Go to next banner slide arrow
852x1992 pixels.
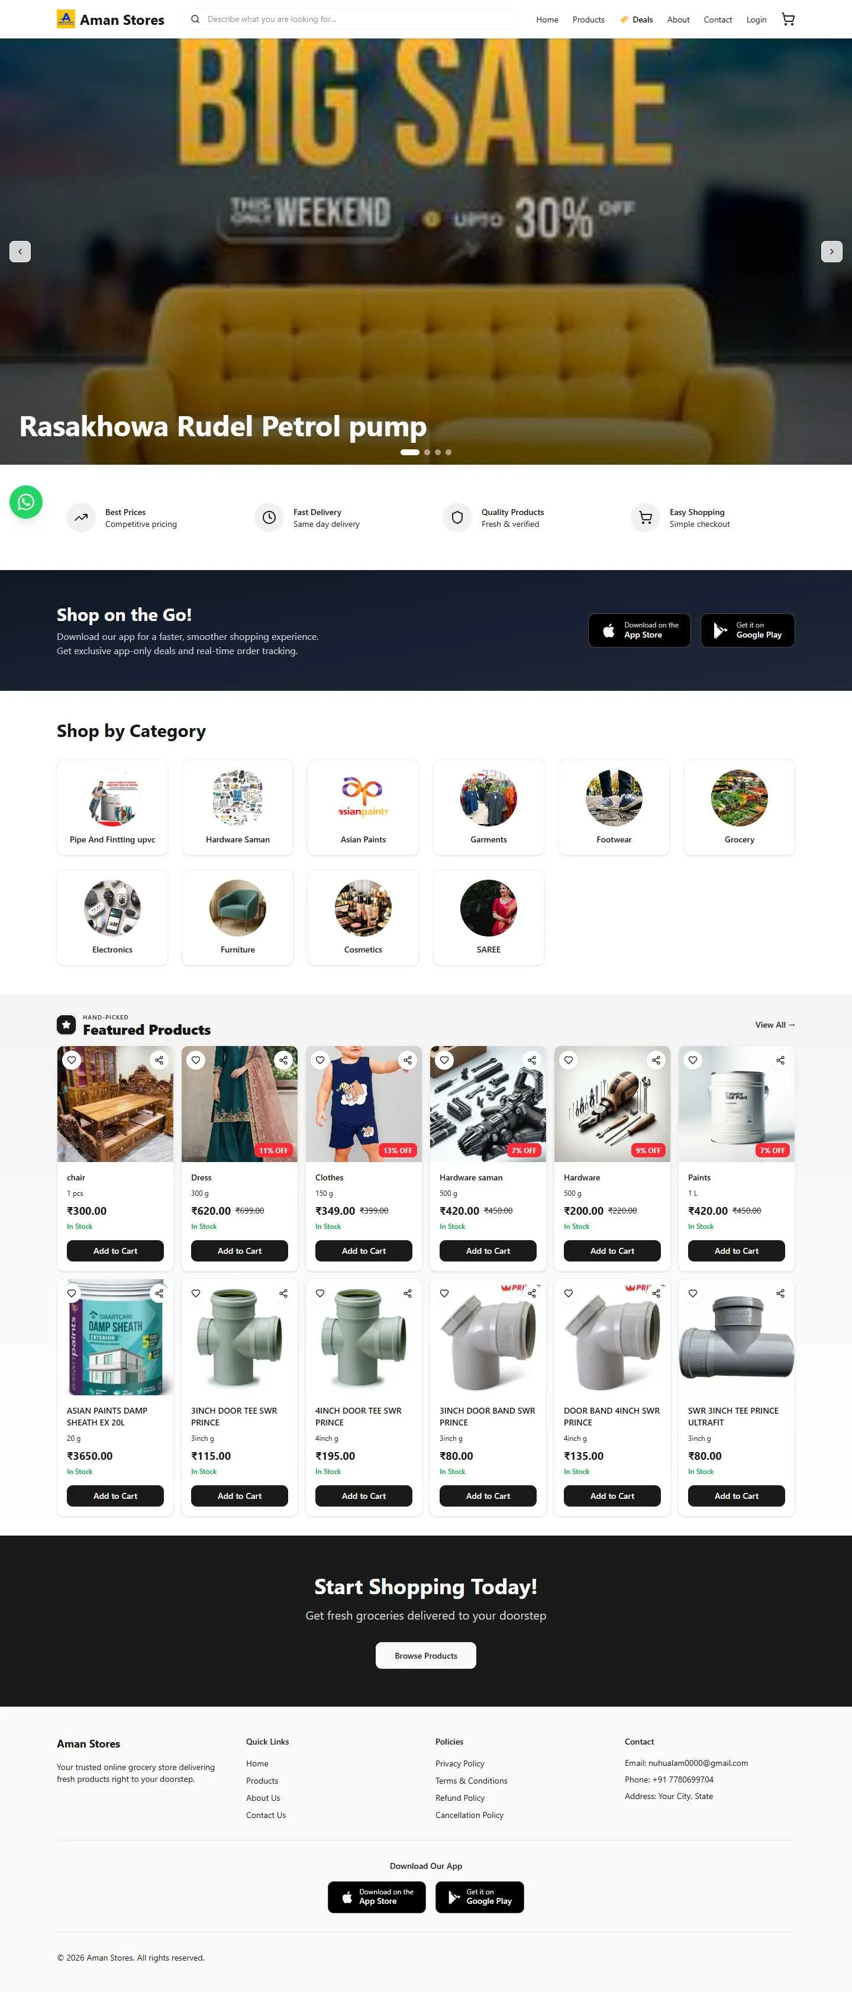(831, 252)
